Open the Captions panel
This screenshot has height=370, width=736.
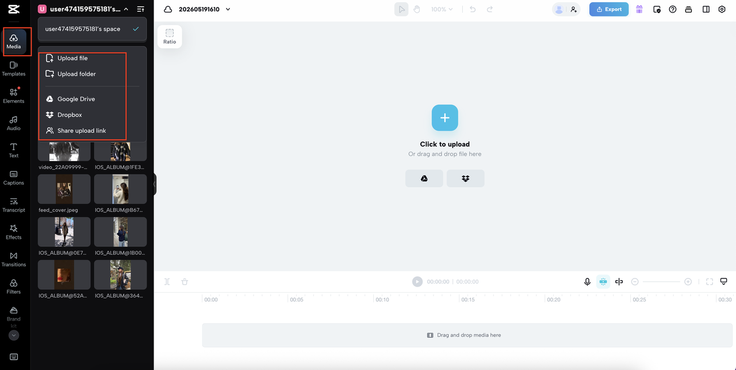click(14, 178)
